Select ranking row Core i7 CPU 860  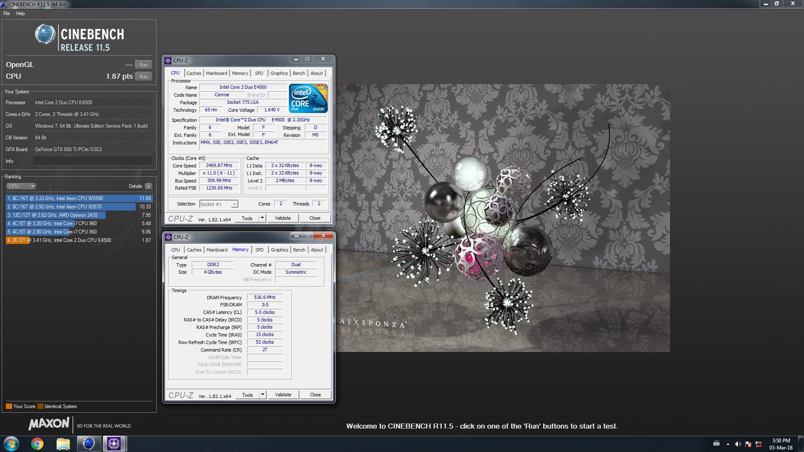[x=79, y=232]
